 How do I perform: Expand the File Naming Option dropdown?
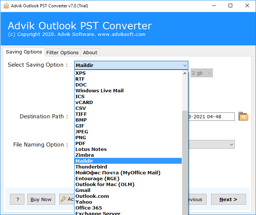pos(231,145)
